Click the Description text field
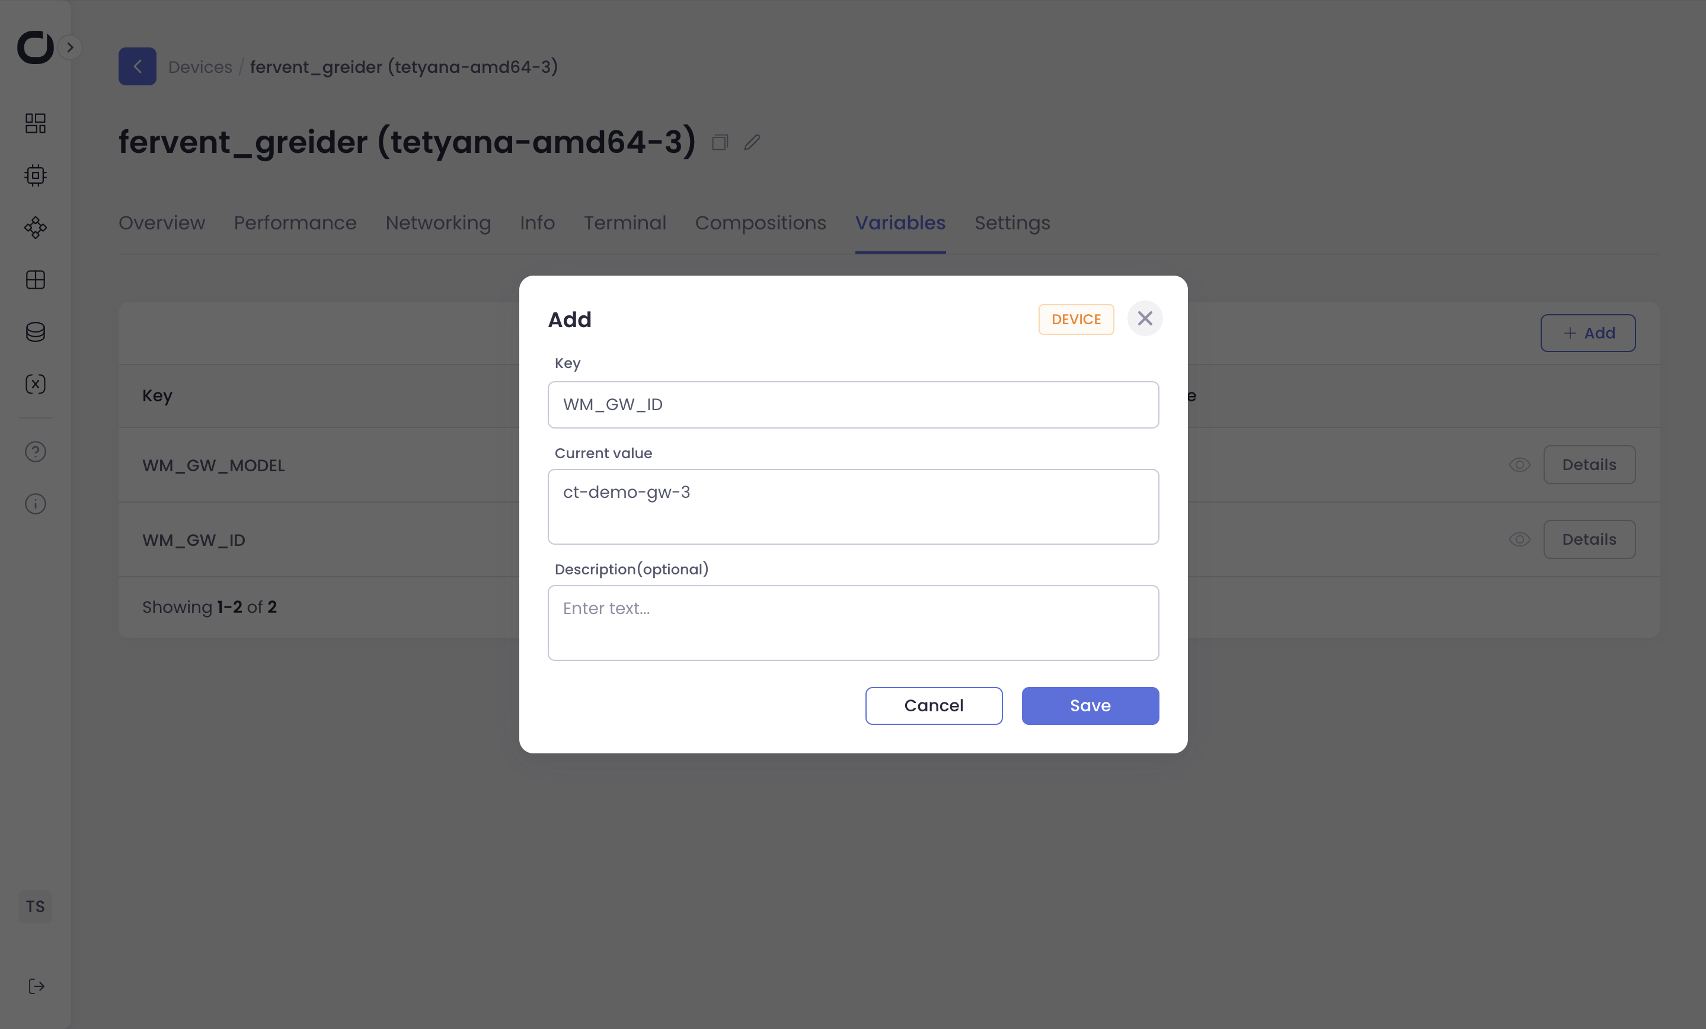This screenshot has width=1706, height=1029. click(x=853, y=622)
